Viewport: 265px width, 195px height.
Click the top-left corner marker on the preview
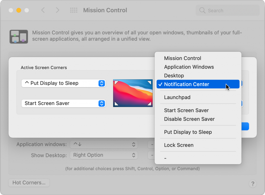click(x=116, y=82)
